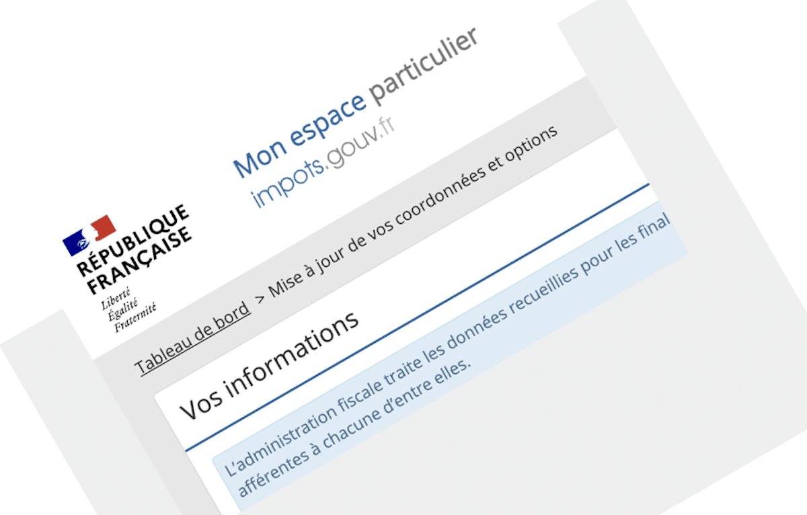807x515 pixels.
Task: Click the Marianne tricolor flag logo
Action: pos(89,235)
